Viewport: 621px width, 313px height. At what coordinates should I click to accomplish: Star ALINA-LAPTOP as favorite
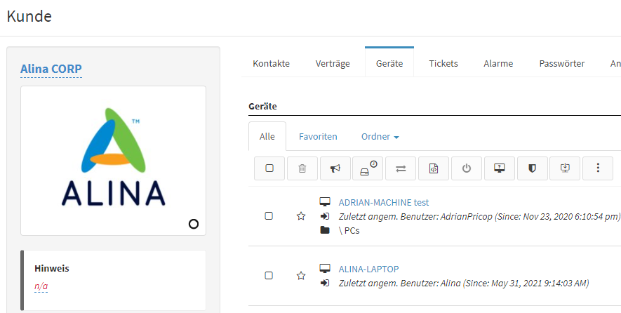point(301,275)
